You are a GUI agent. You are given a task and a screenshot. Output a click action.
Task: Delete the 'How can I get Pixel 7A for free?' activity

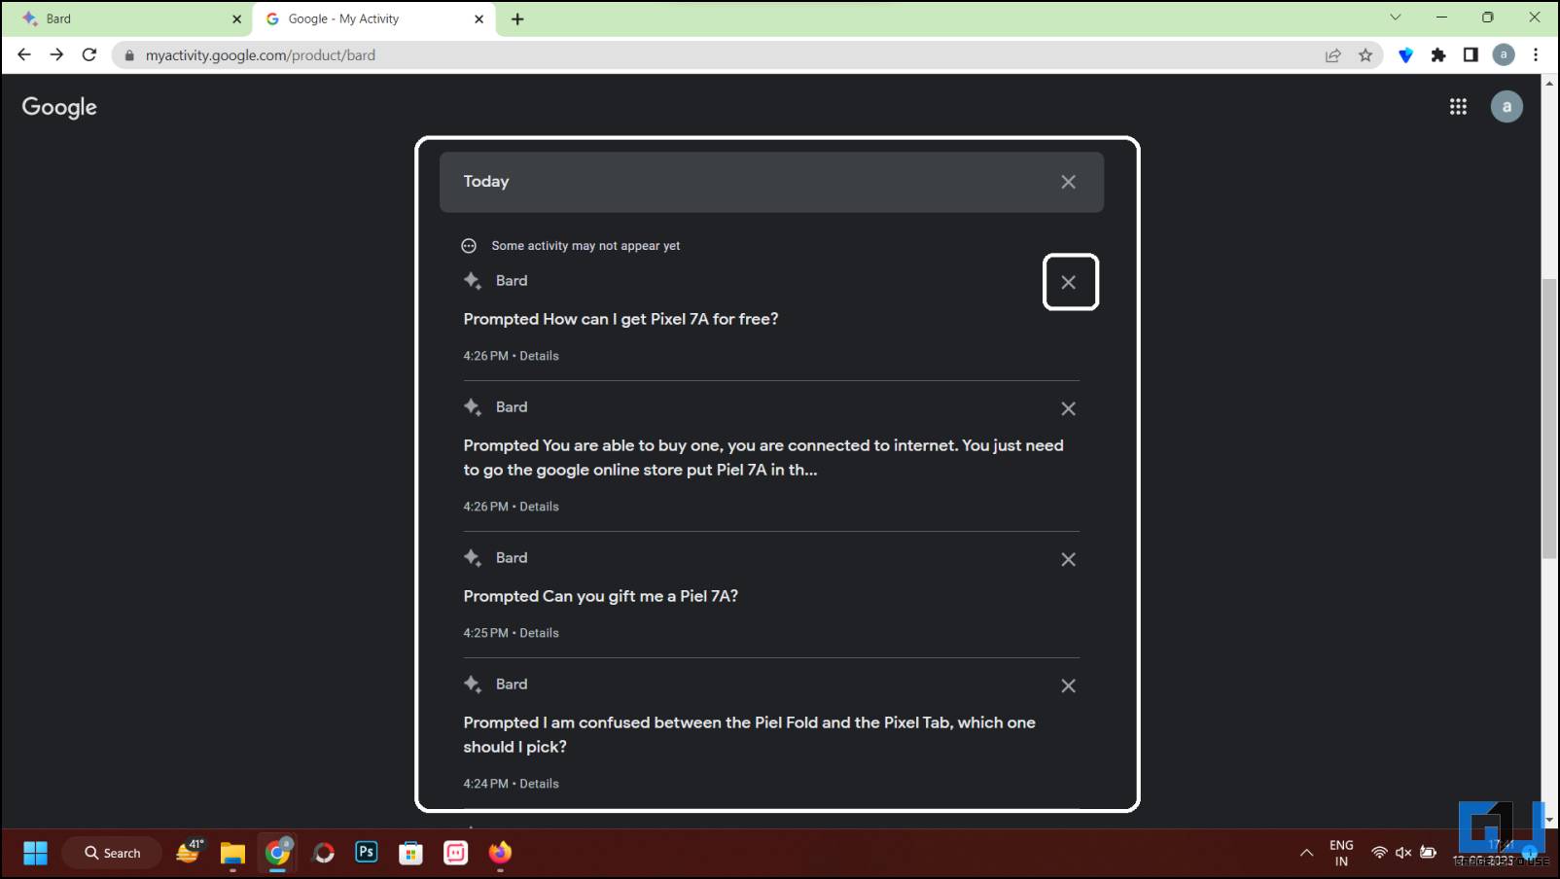click(x=1068, y=282)
